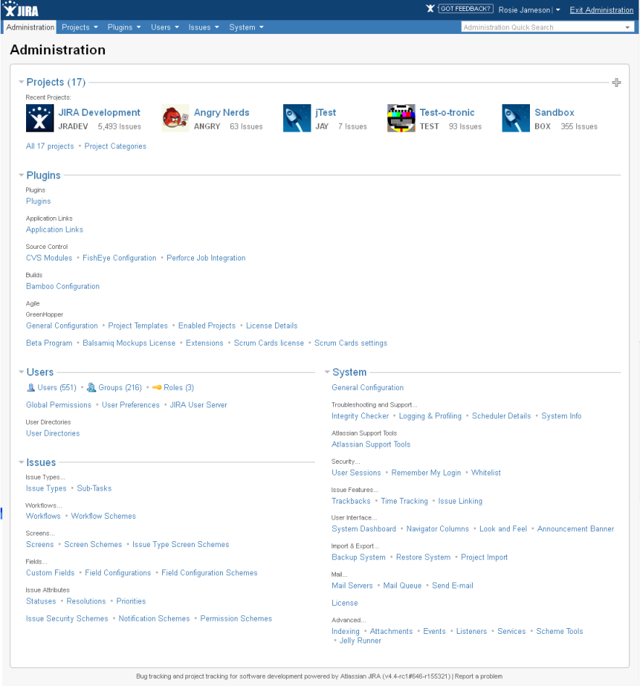Image resolution: width=640 pixels, height=686 pixels.
Task: Open the Issues menu dropdown
Action: tap(203, 27)
